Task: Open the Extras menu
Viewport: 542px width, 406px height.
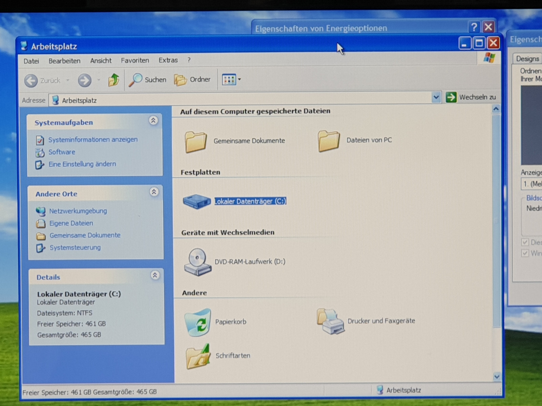Action: [168, 60]
